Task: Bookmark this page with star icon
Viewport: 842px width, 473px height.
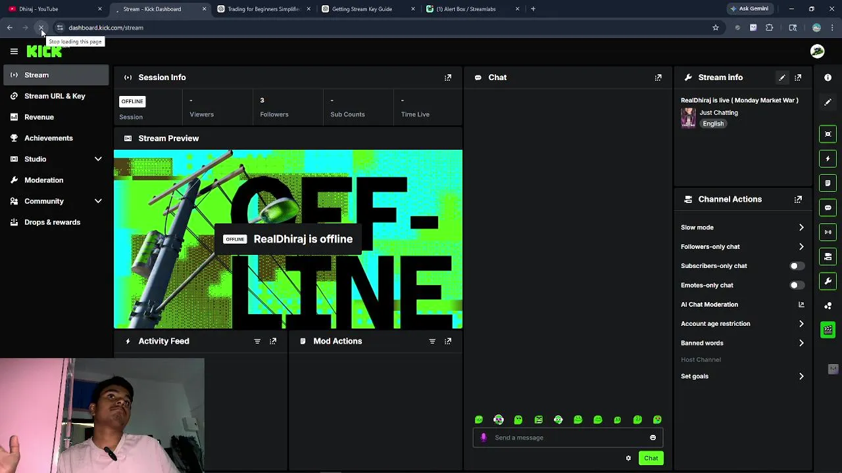Action: [x=716, y=28]
